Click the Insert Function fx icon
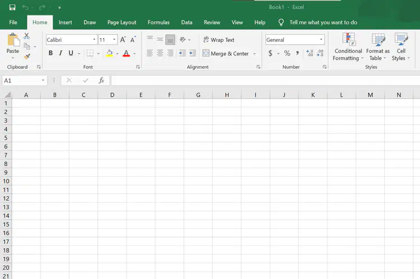This screenshot has height=279, width=420. (101, 81)
